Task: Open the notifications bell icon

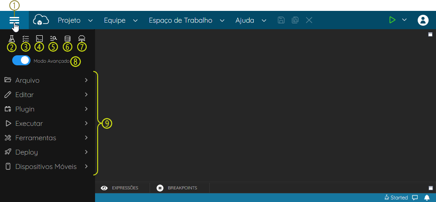Action: coord(427,198)
